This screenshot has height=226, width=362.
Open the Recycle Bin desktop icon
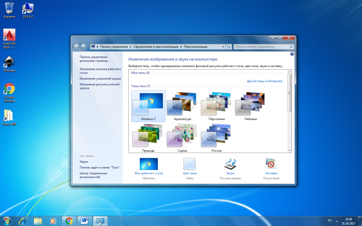[x=9, y=10]
